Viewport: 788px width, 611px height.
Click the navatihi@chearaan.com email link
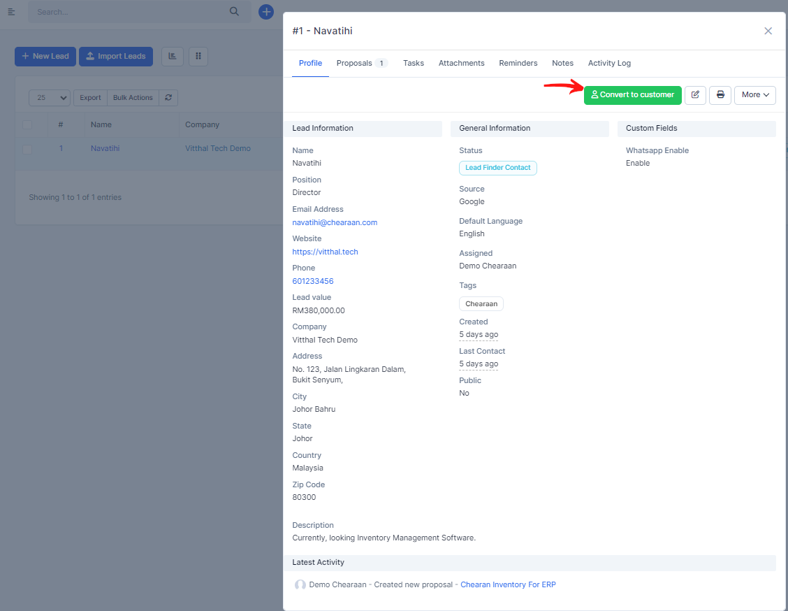tap(335, 222)
